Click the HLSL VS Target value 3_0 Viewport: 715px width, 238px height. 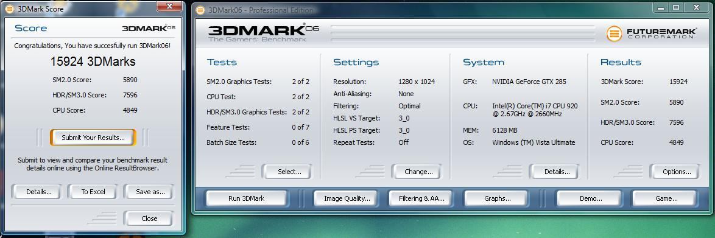point(404,118)
